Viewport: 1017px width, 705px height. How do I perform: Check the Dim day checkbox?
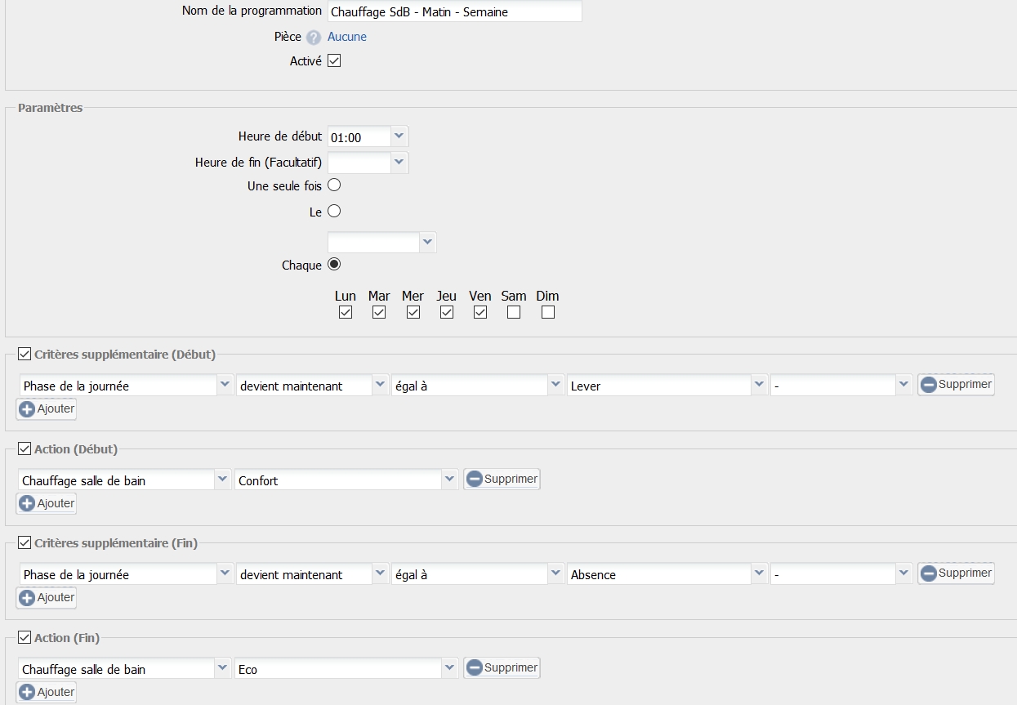click(548, 312)
